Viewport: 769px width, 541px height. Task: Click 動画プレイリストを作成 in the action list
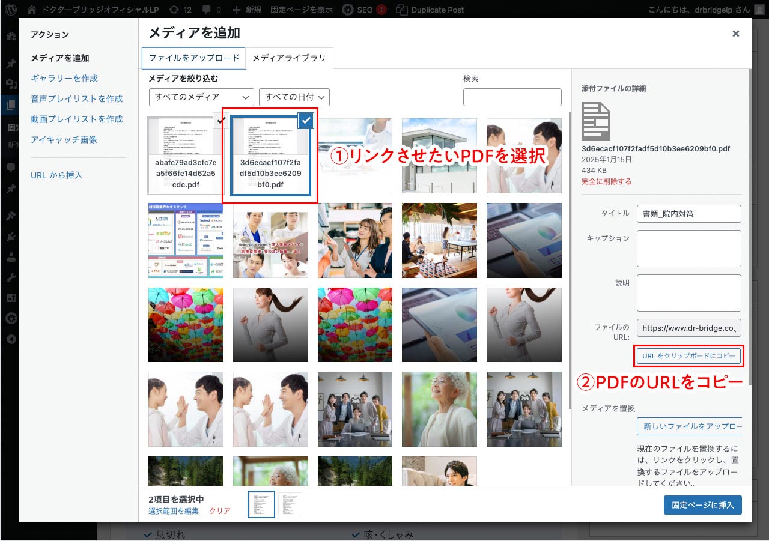[77, 119]
